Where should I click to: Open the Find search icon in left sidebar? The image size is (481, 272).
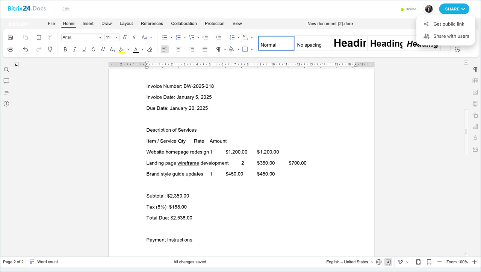tap(6, 70)
